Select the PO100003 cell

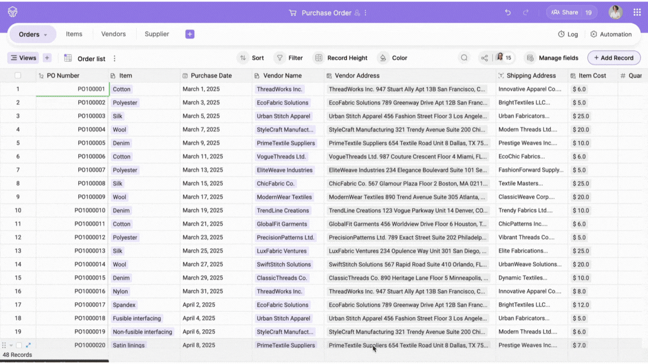72,116
